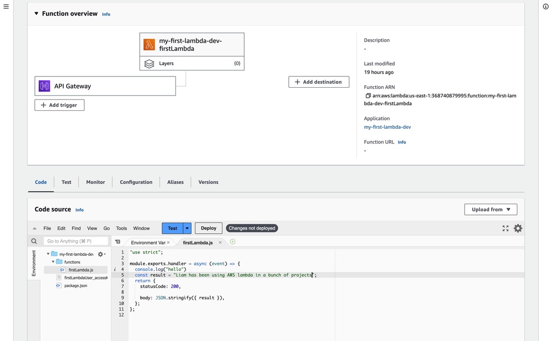Switch to the Code tab
Image resolution: width=553 pixels, height=341 pixels.
click(41, 182)
